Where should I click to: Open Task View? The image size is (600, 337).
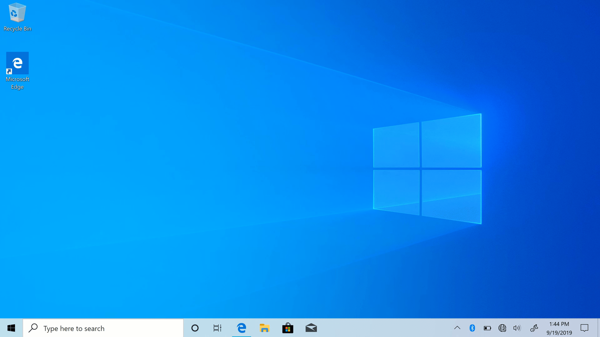217,328
